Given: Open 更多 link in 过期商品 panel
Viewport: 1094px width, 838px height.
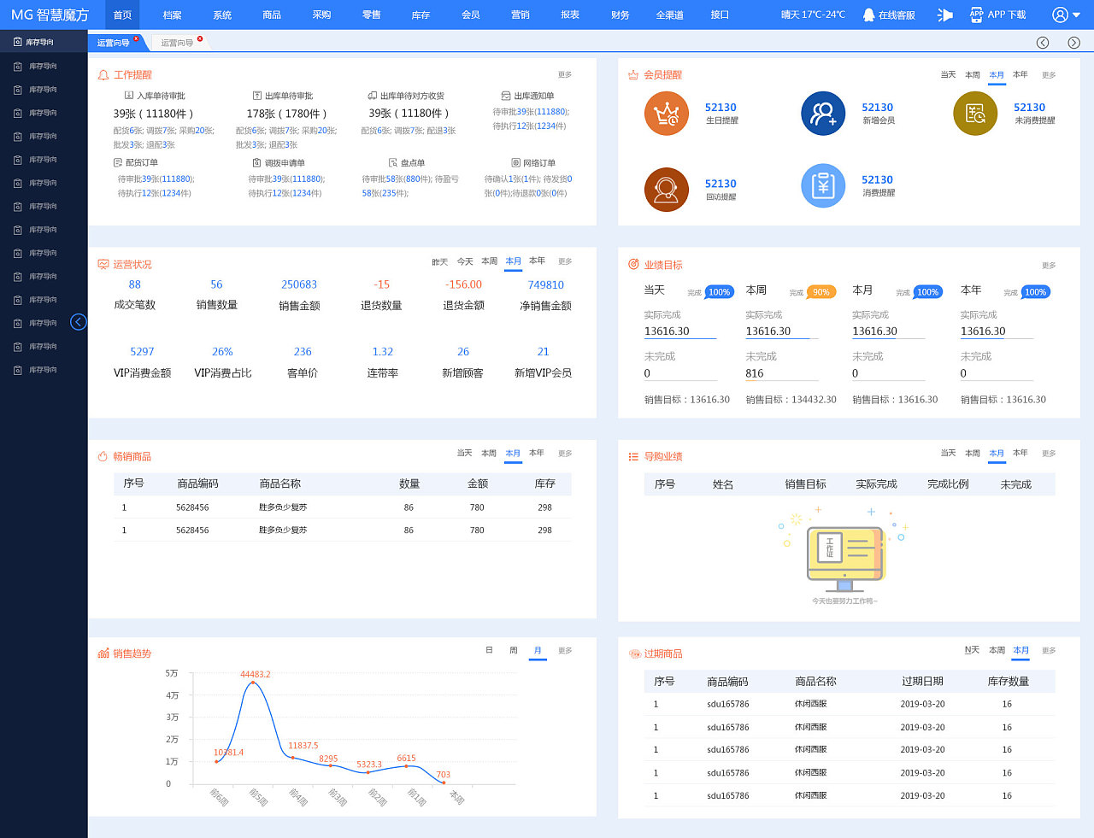Looking at the screenshot, I should [x=1048, y=651].
